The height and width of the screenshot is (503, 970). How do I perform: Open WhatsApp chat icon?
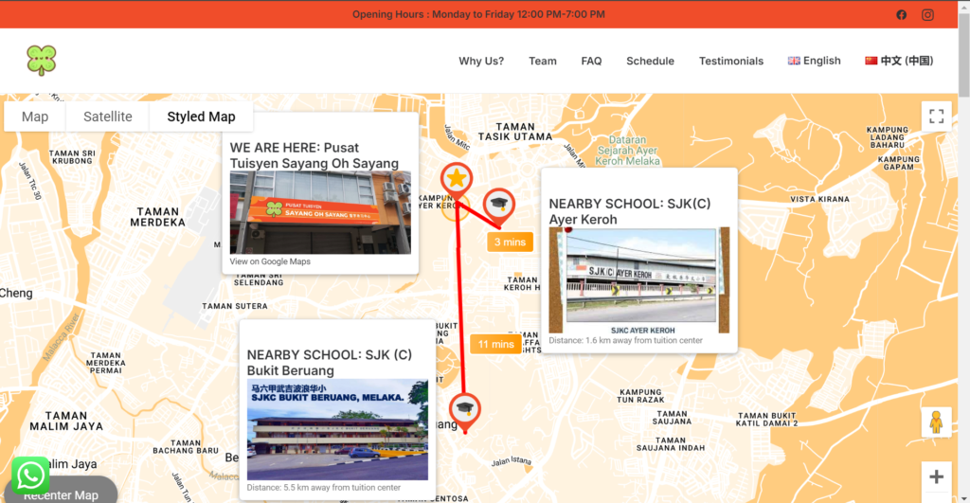30,476
